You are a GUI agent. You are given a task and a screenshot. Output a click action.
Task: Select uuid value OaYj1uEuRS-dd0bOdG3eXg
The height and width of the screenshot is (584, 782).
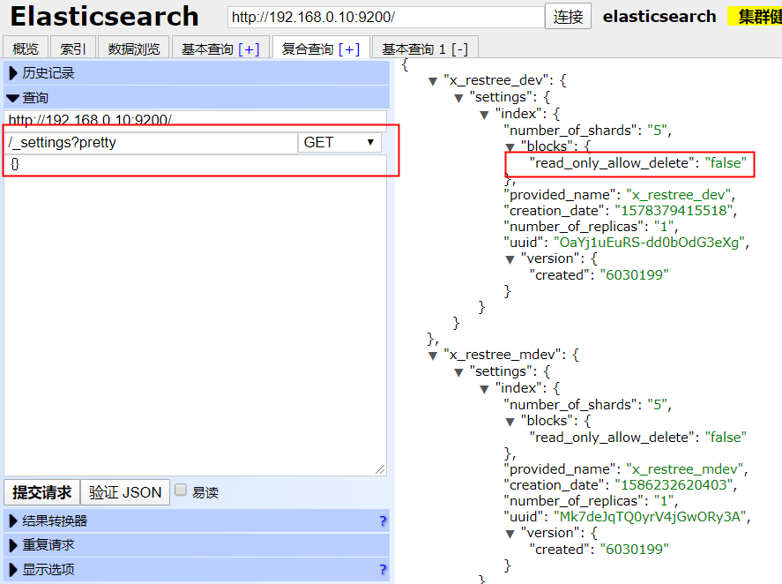(650, 243)
